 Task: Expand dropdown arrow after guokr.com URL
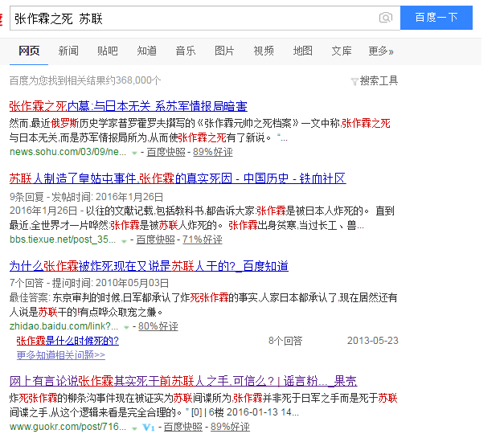click(x=134, y=428)
